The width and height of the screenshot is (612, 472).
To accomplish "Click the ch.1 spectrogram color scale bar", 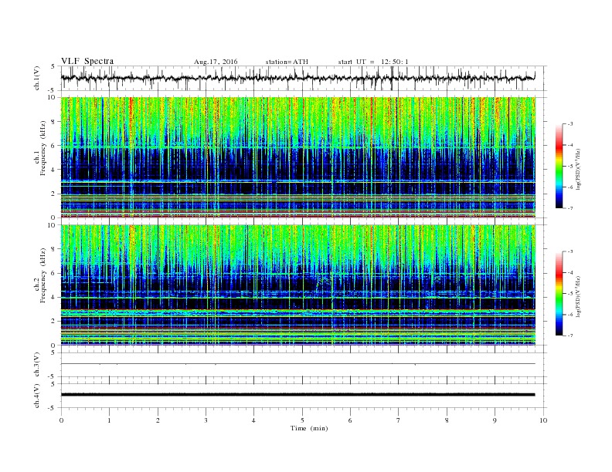I will point(559,166).
